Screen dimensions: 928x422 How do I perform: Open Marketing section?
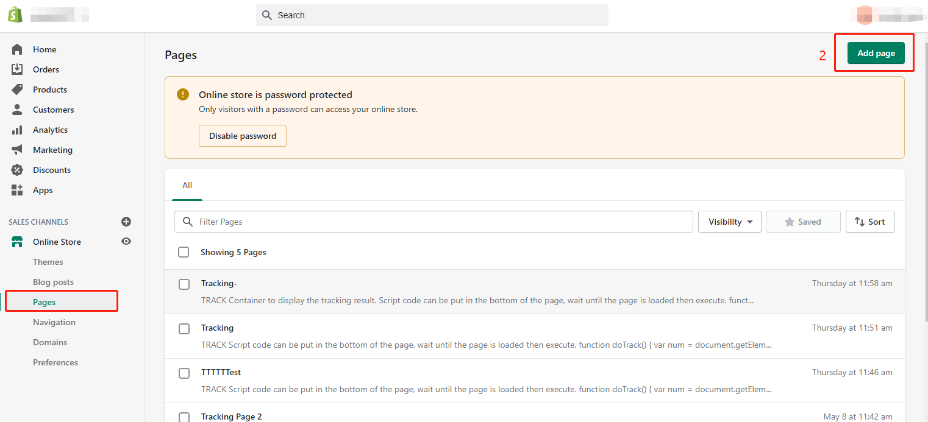pos(52,150)
